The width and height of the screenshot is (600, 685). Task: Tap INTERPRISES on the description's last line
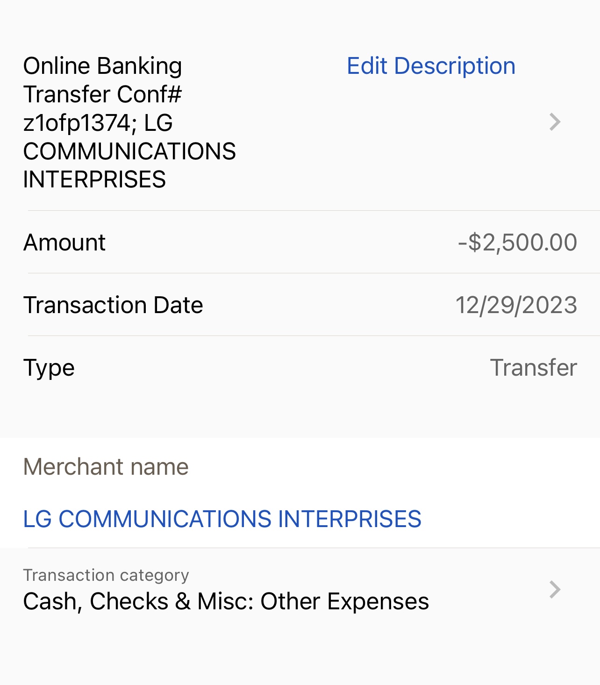click(x=94, y=180)
